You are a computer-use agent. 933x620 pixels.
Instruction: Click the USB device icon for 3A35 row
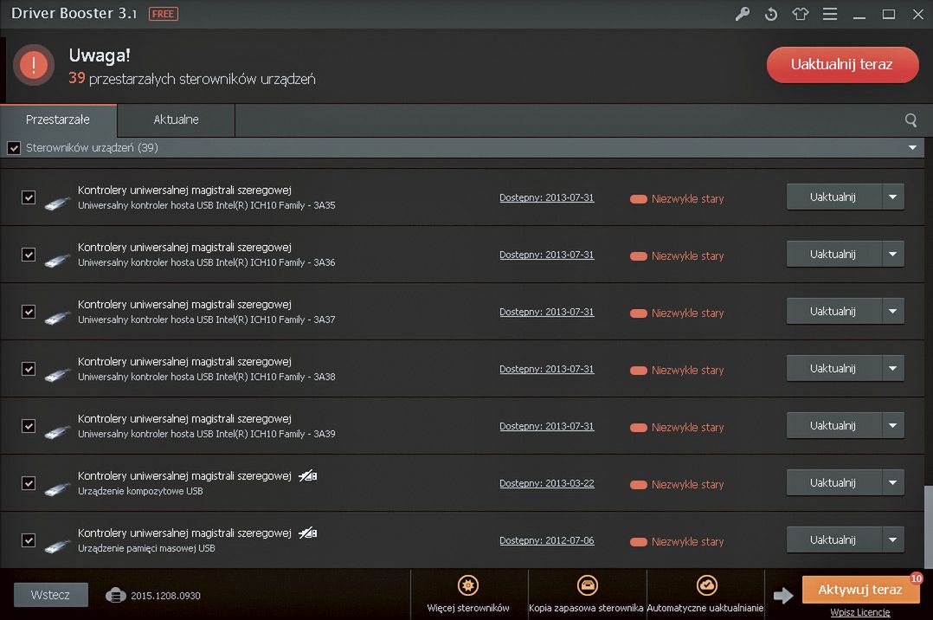57,203
